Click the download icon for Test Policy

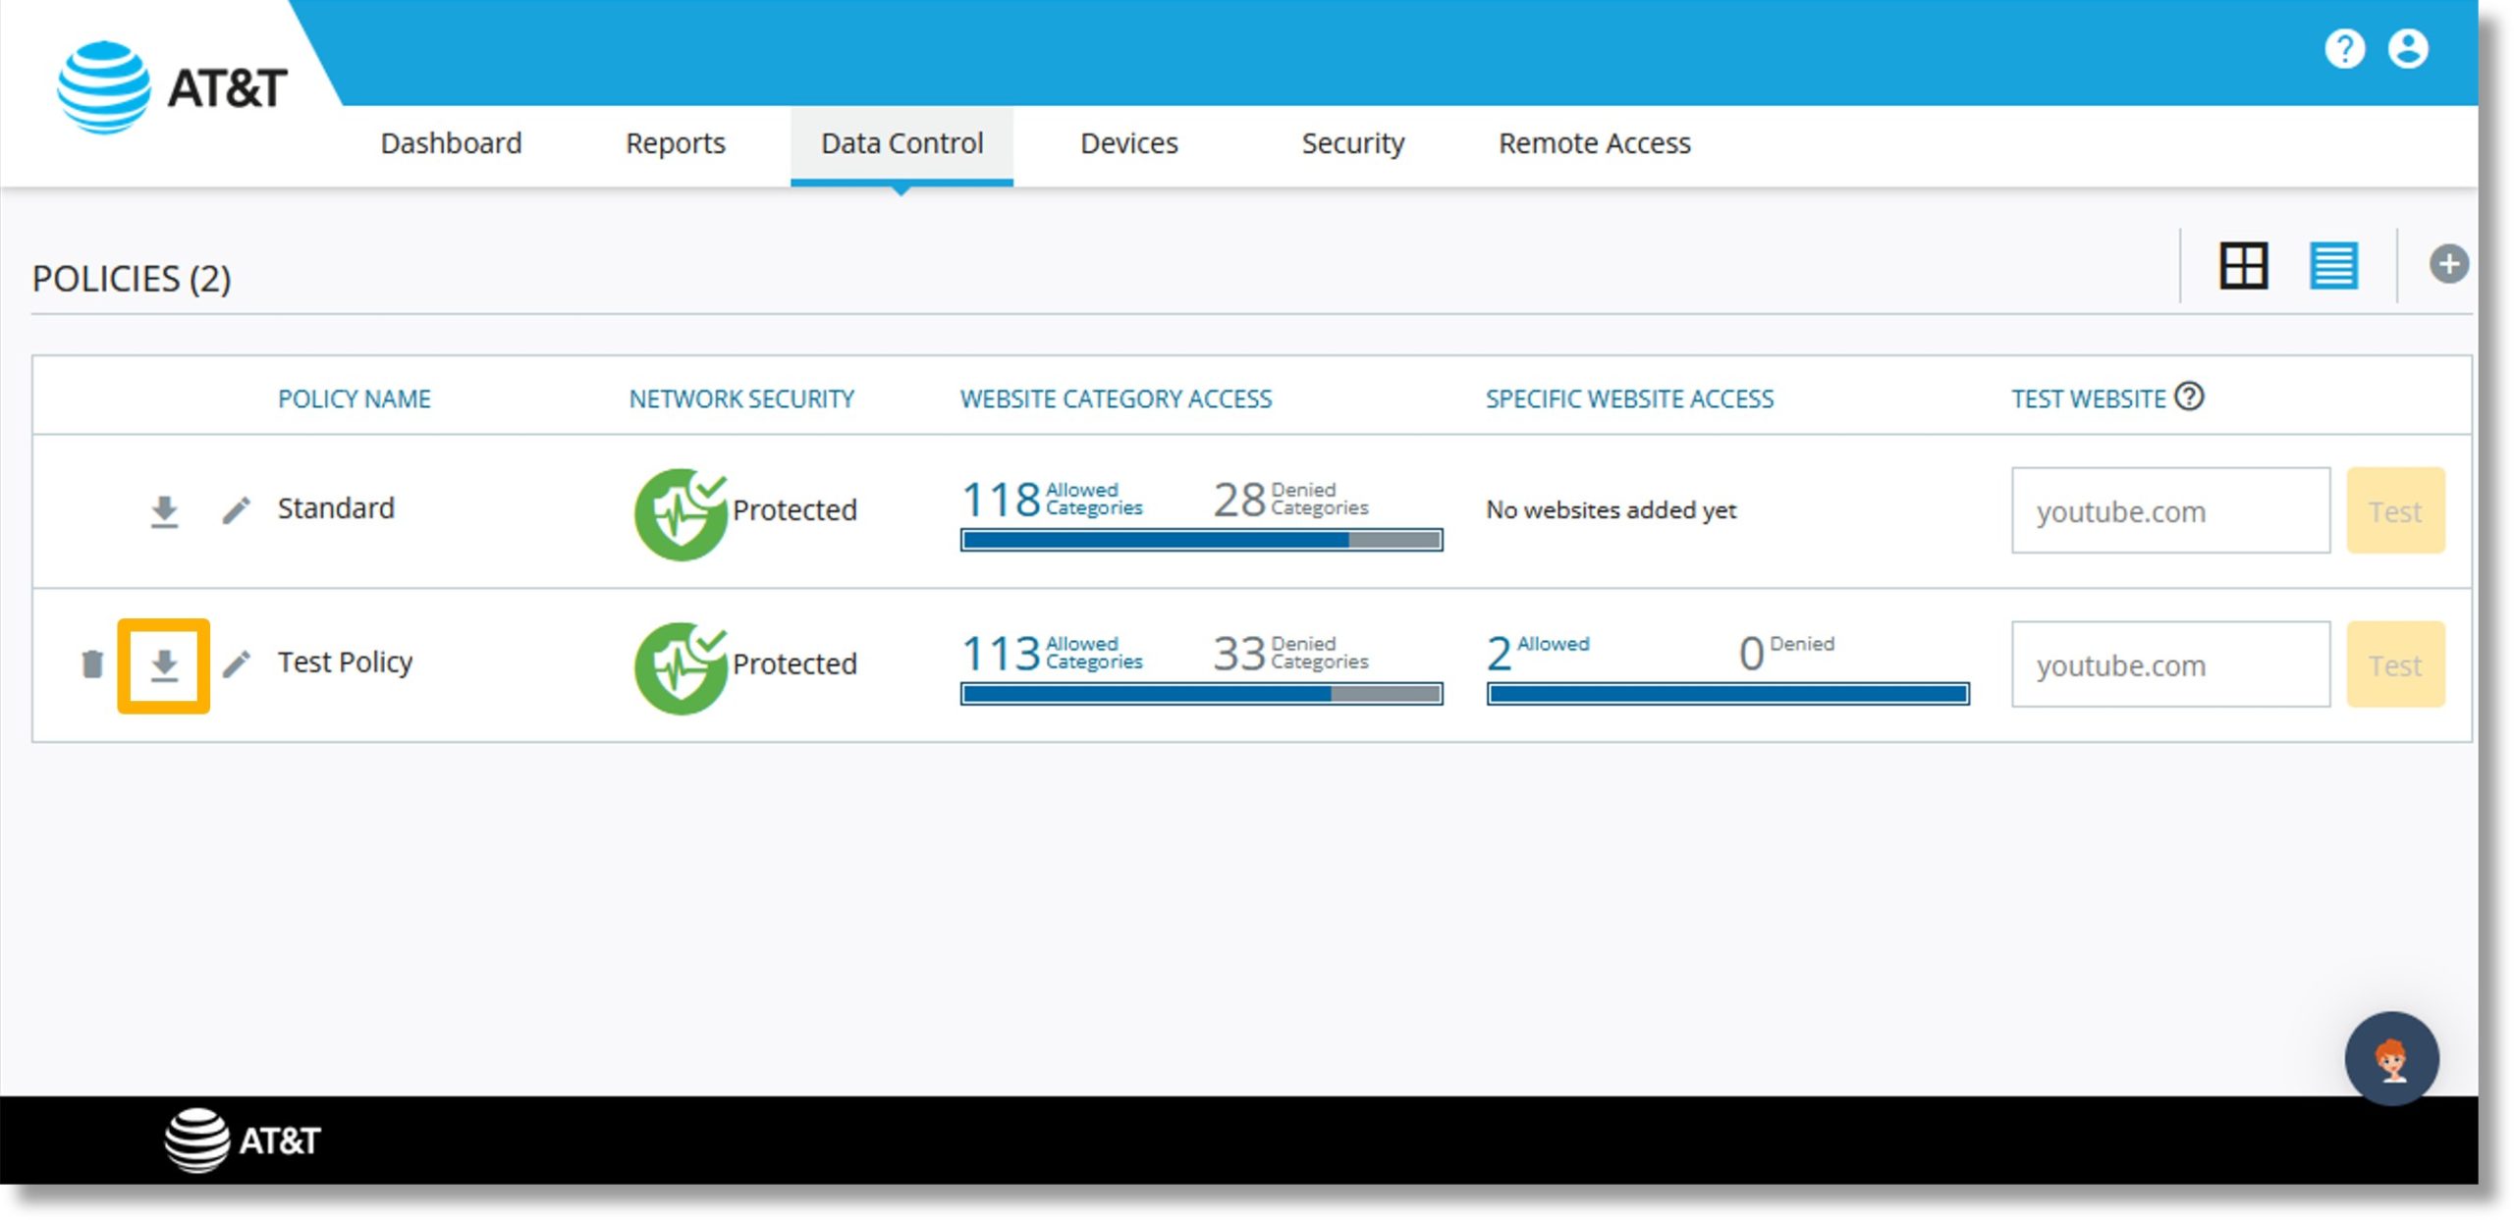click(165, 663)
